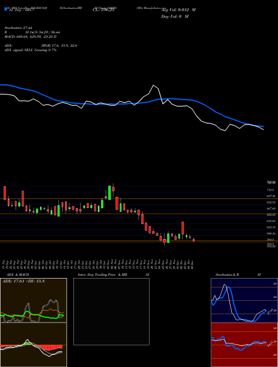The width and height of the screenshot is (278, 367).
Task: Click the Intra Day Trading Price & MRSI title
Action: (x=113, y=275)
